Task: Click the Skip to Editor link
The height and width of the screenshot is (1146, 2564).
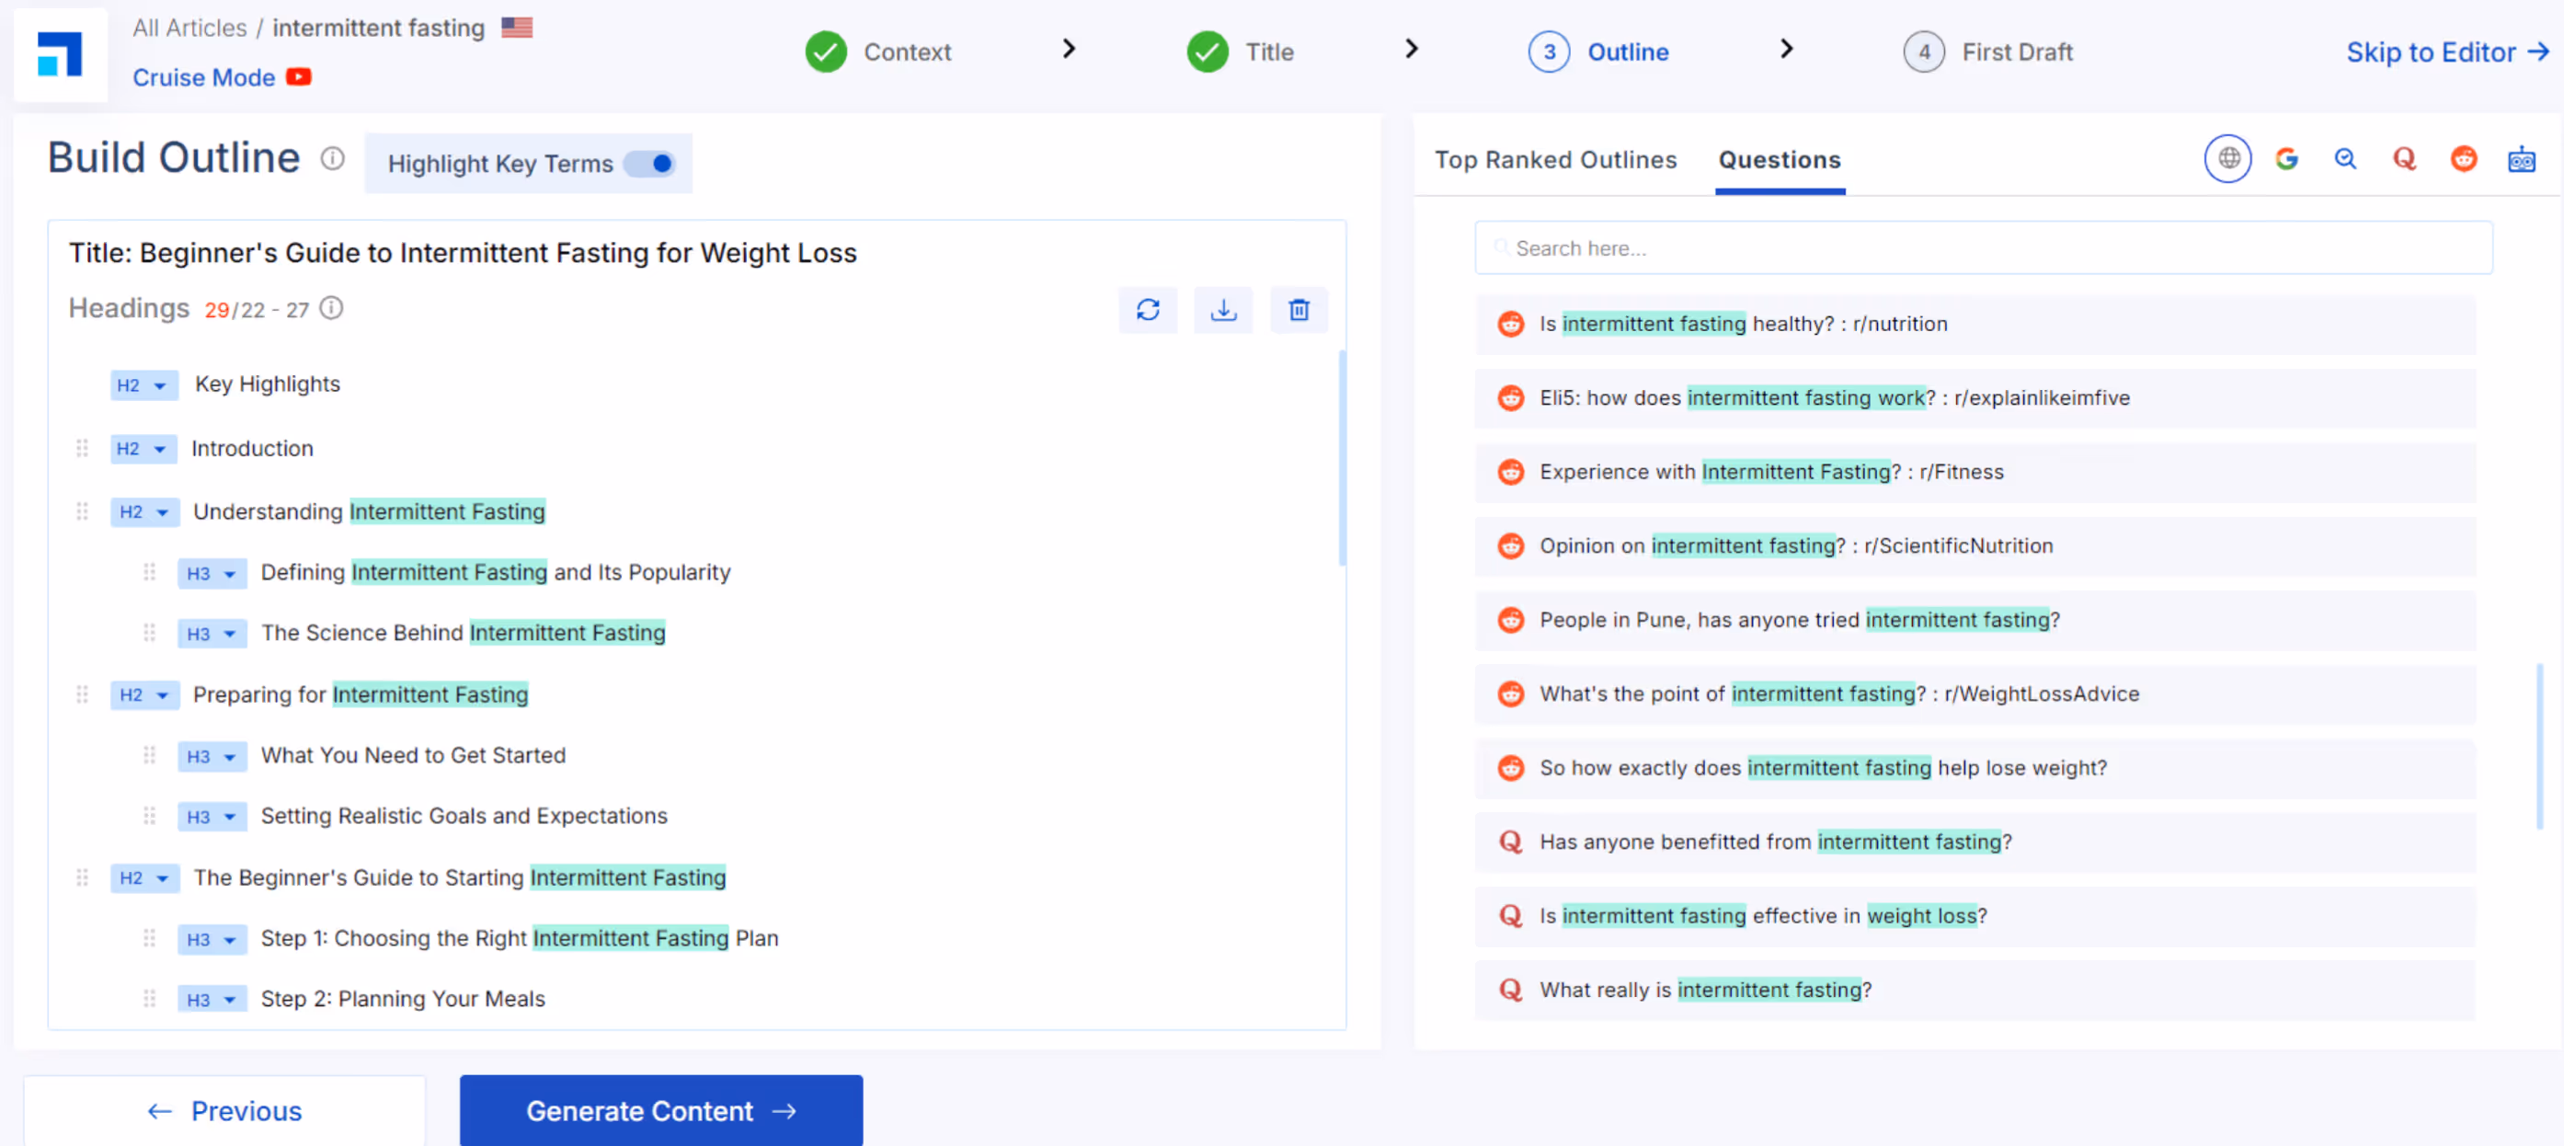Action: tap(2447, 52)
